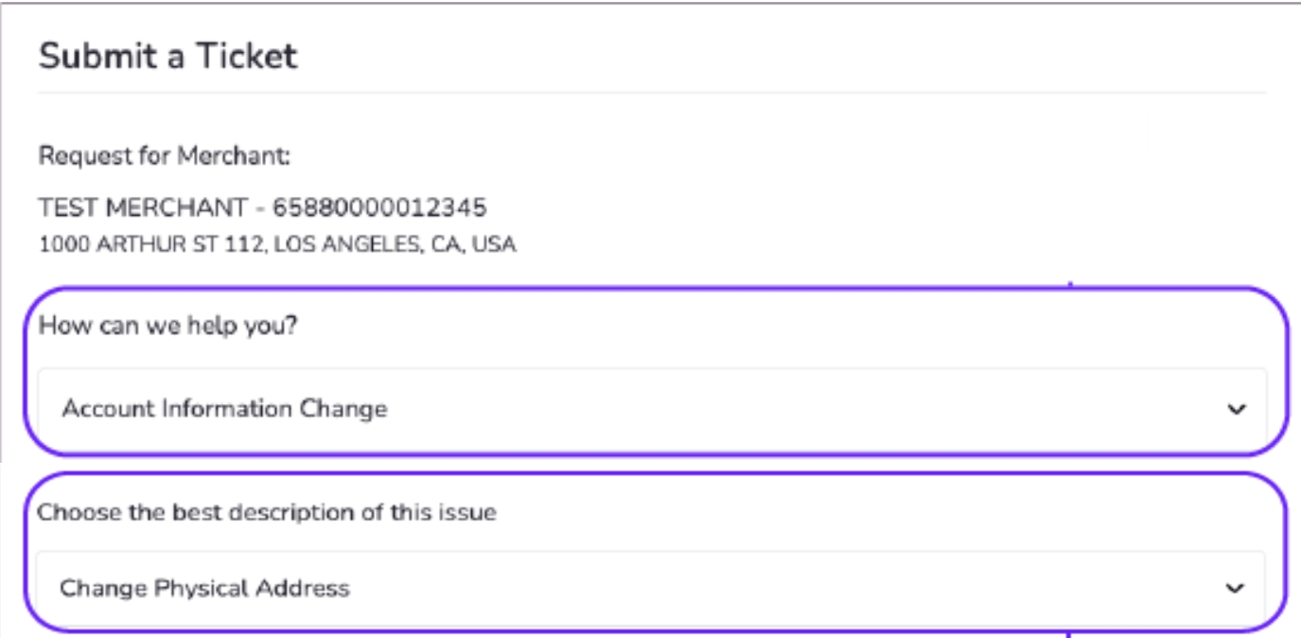Click the 'Account Information Change' selected value

[224, 409]
